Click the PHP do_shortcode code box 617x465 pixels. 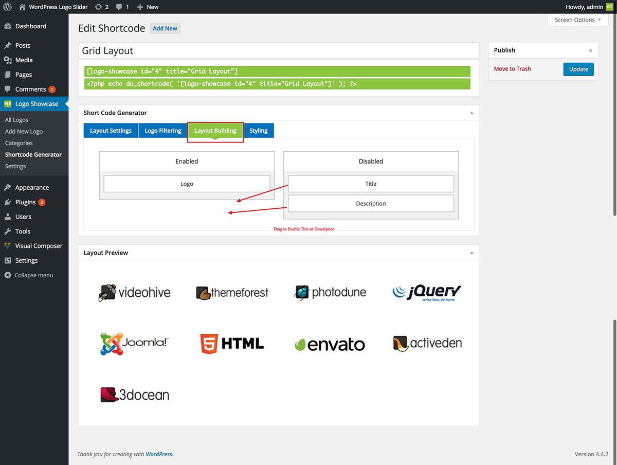(x=277, y=84)
